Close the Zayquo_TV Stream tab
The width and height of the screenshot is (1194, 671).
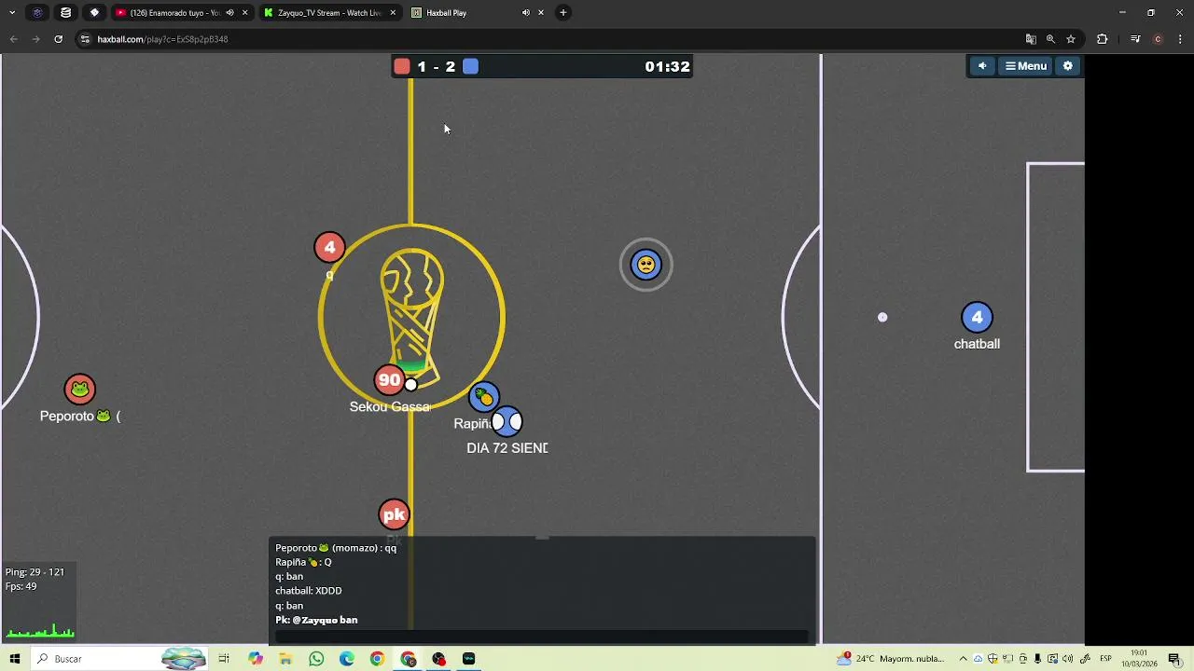[393, 13]
